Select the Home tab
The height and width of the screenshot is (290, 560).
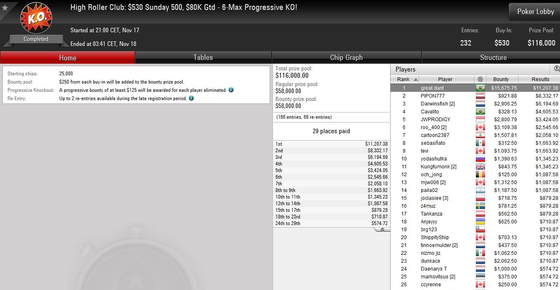[x=68, y=58]
